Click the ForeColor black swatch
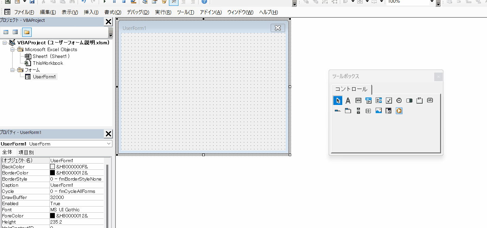Screen dimensions: 487x228 [52, 216]
